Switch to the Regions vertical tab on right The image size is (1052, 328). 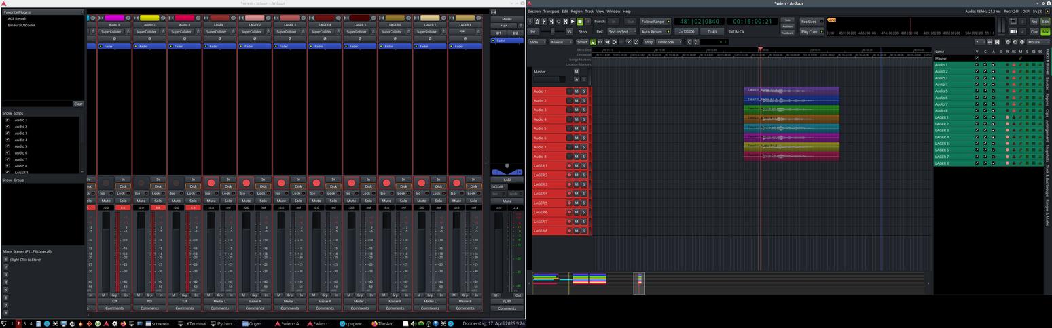(1047, 100)
